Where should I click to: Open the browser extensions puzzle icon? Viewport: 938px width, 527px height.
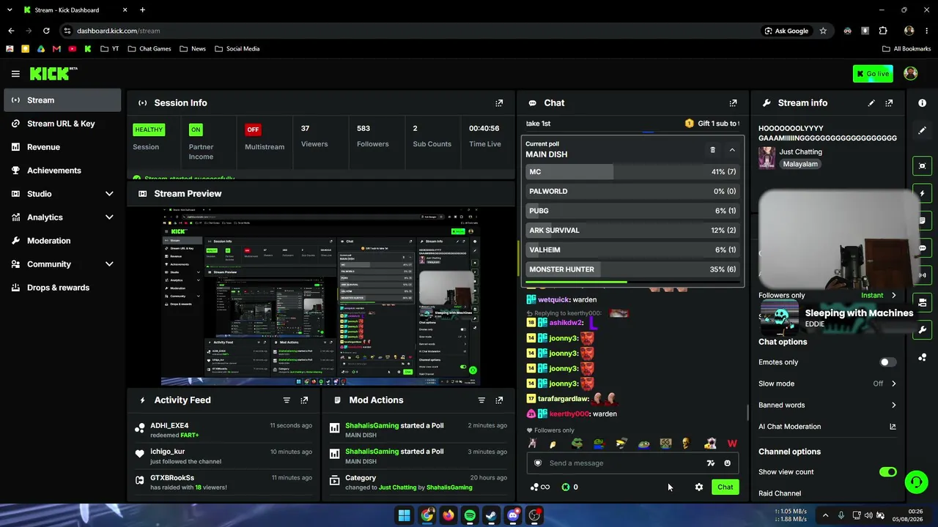(883, 31)
